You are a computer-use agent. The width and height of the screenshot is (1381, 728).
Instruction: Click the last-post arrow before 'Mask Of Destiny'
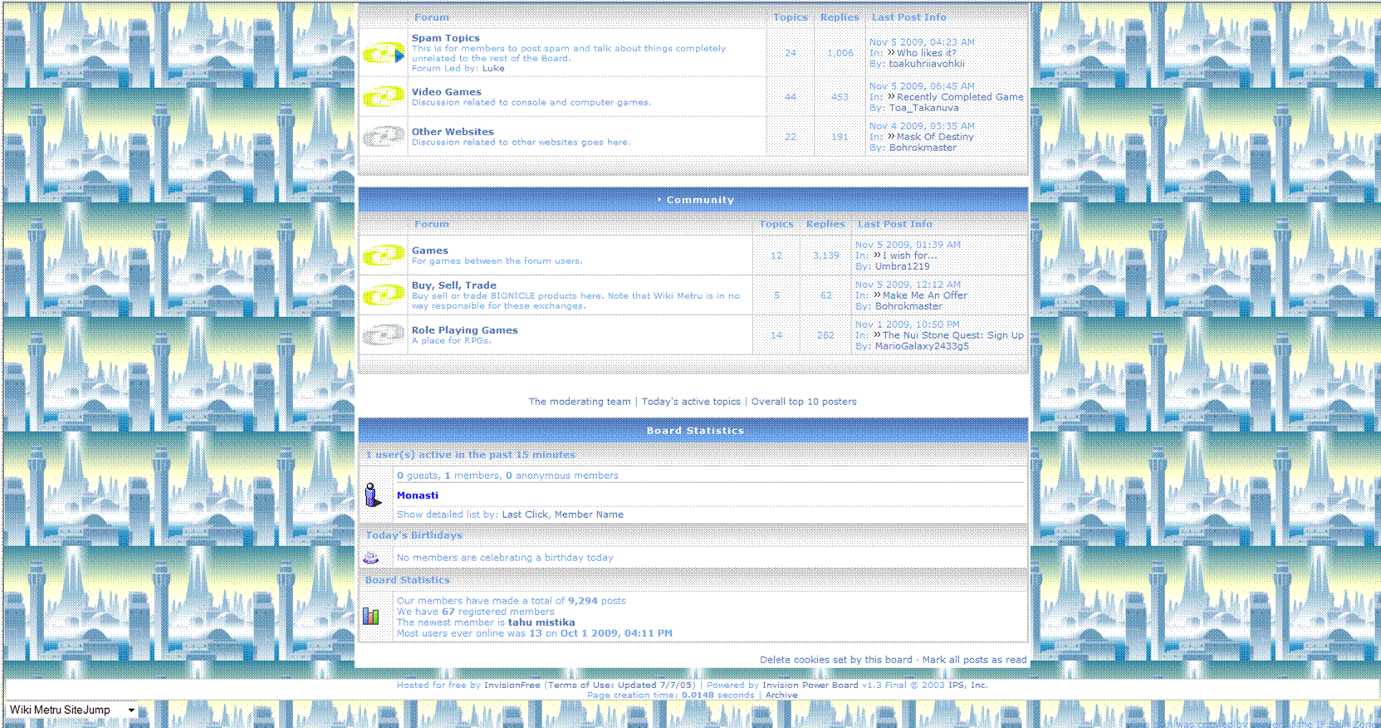coord(891,137)
